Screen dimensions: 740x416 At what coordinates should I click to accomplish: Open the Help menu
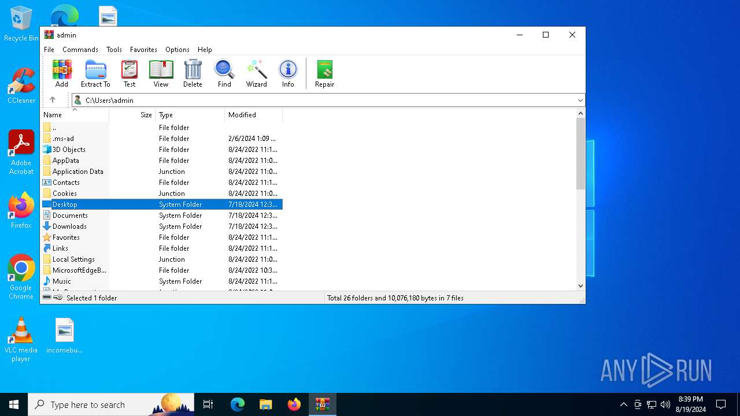pos(205,50)
